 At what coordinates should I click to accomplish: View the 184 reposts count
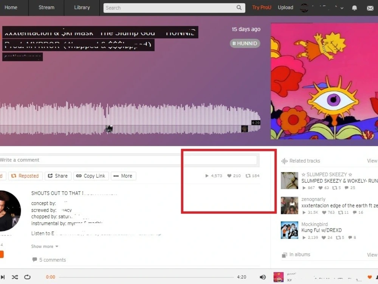[x=253, y=176]
